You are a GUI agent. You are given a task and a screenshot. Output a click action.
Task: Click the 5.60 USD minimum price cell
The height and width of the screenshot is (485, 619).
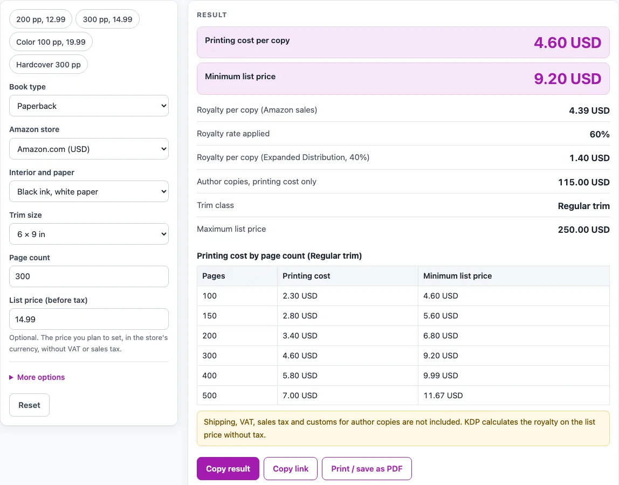(514, 316)
